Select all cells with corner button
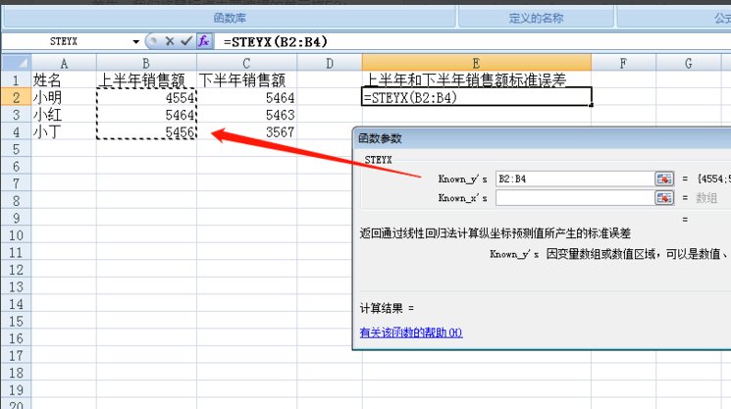Image resolution: width=731 pixels, height=409 pixels. 17,63
